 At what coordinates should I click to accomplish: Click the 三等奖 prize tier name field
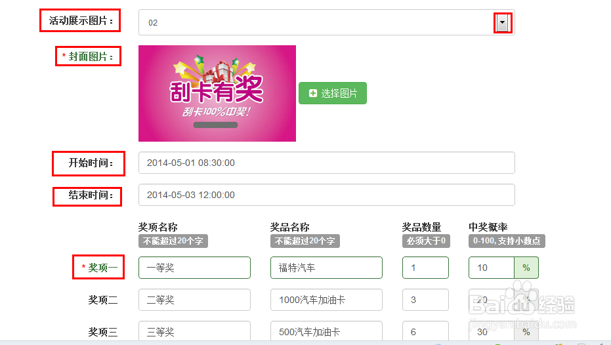(x=194, y=331)
